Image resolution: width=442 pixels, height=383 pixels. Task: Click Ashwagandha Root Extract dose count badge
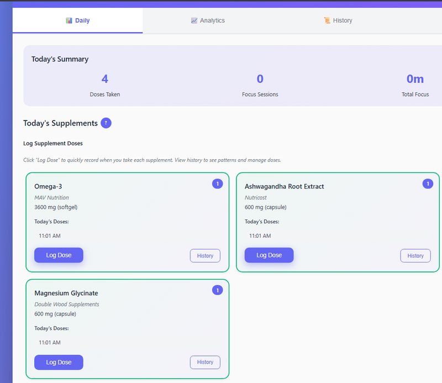pos(428,183)
